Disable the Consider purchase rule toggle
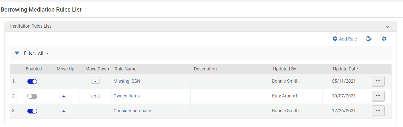This screenshot has width=403, height=127. [x=32, y=111]
